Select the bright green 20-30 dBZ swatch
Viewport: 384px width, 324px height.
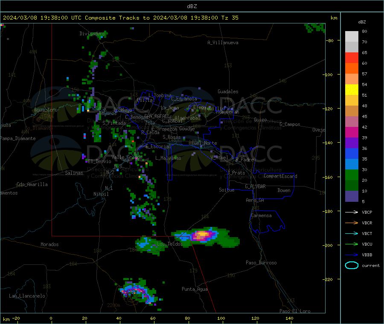pyautogui.click(x=352, y=175)
